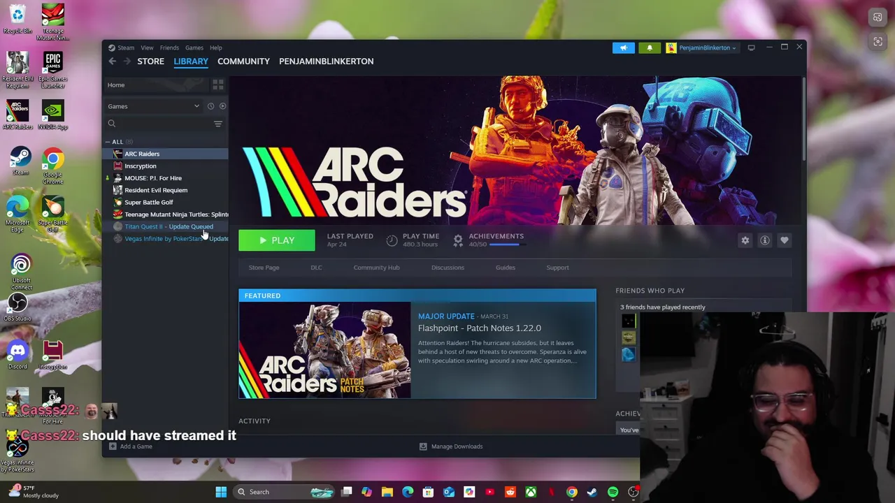Open DLC link
Screen dimensions: 895x503
tap(316, 268)
